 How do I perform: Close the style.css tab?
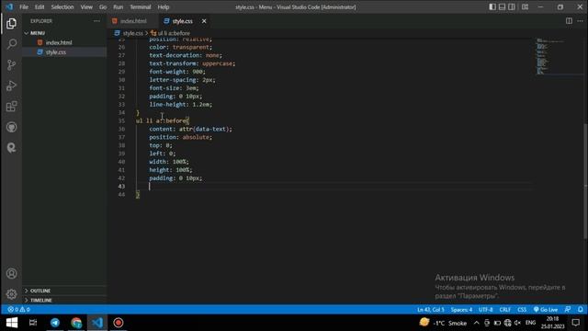pyautogui.click(x=204, y=21)
